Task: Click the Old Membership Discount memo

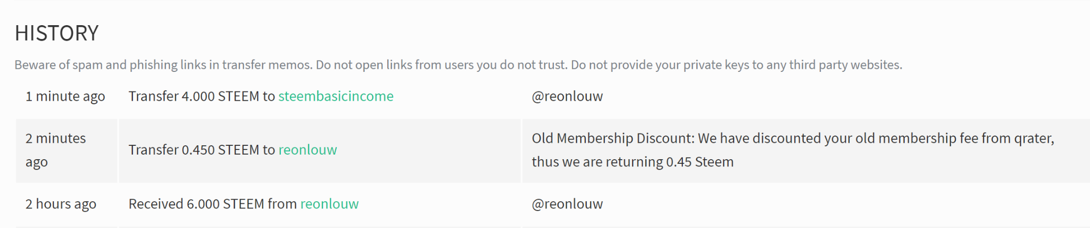Action: (793, 150)
